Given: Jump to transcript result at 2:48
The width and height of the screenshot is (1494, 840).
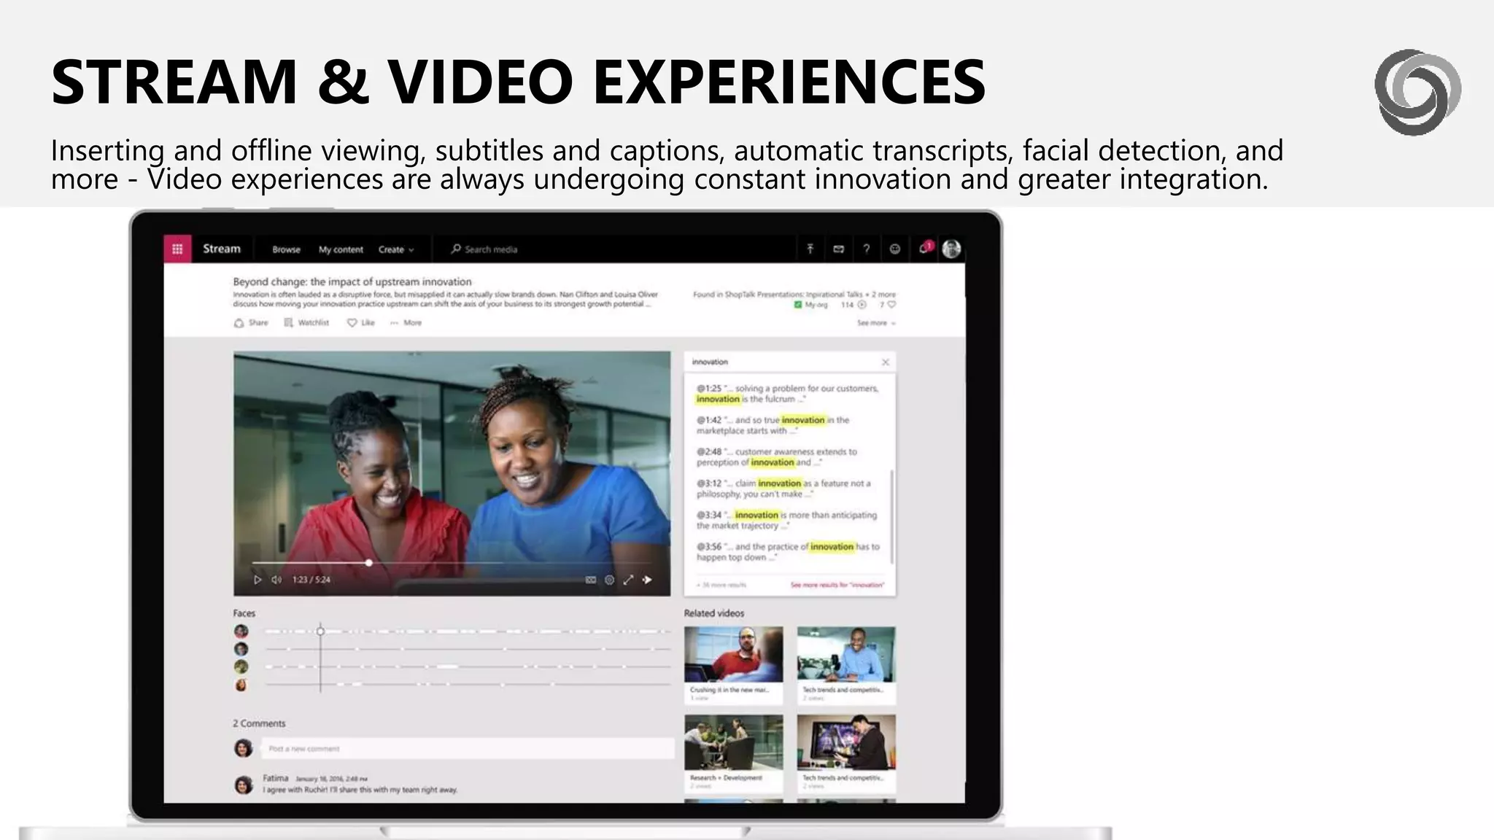Looking at the screenshot, I should [777, 457].
